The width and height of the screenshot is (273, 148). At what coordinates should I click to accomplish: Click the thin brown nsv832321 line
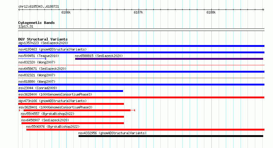click(x=141, y=78)
